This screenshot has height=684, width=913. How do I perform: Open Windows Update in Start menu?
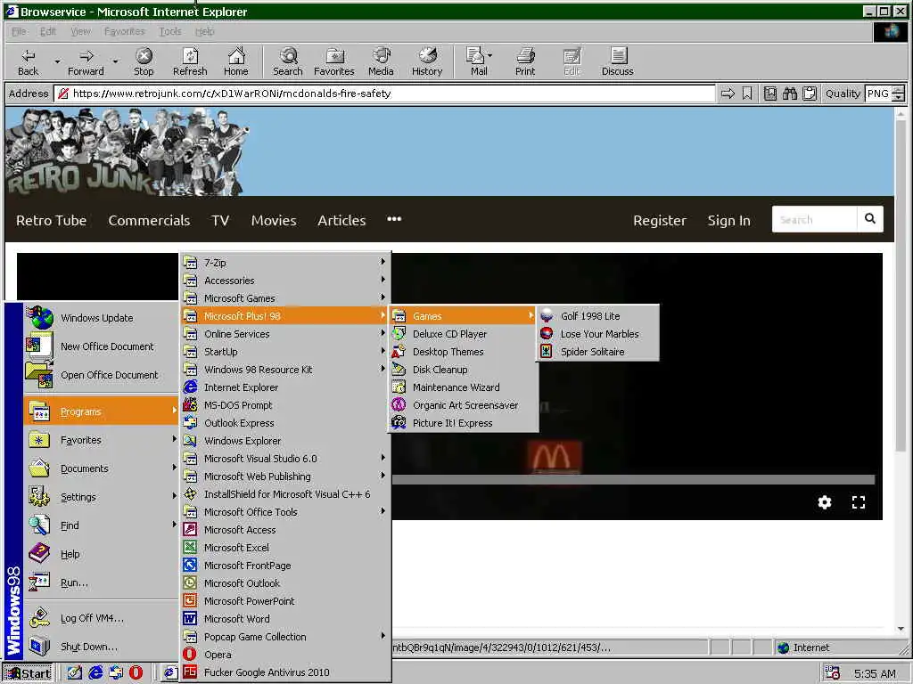tap(101, 318)
